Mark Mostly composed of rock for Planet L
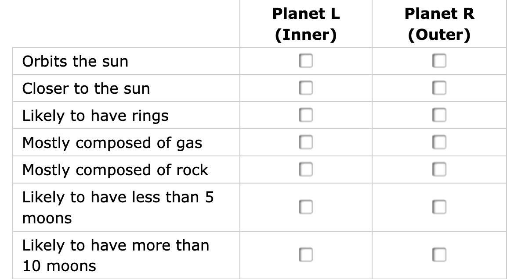 pyautogui.click(x=306, y=170)
